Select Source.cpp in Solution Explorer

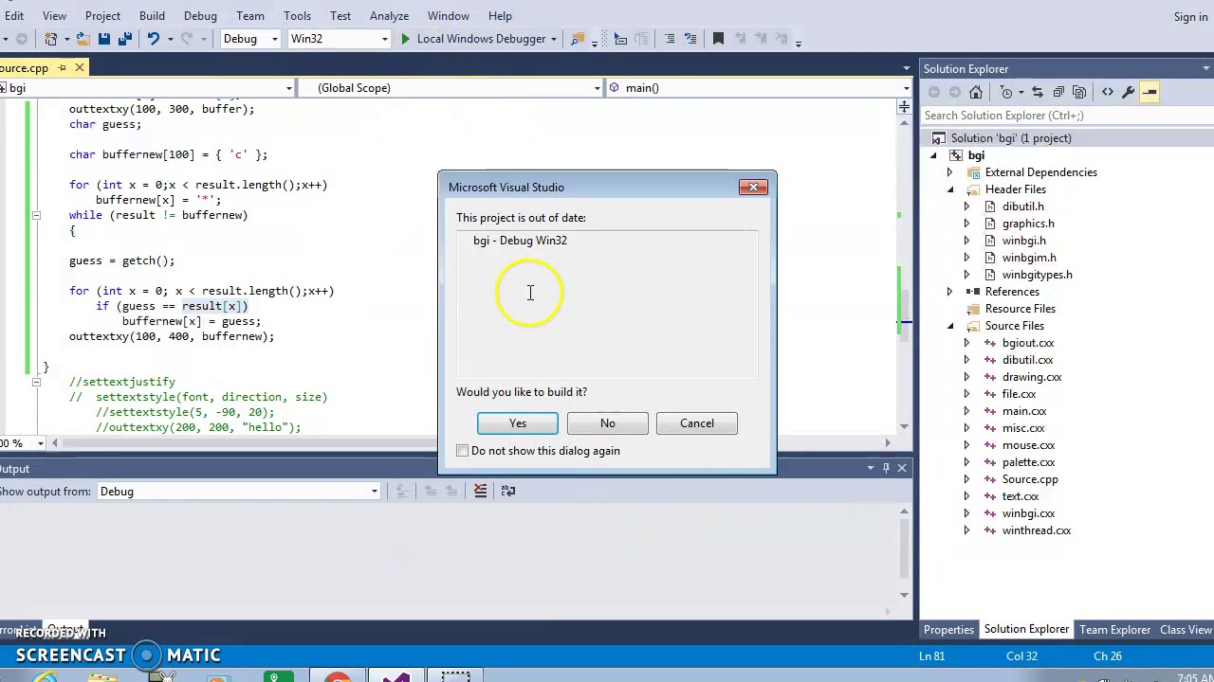point(1029,479)
